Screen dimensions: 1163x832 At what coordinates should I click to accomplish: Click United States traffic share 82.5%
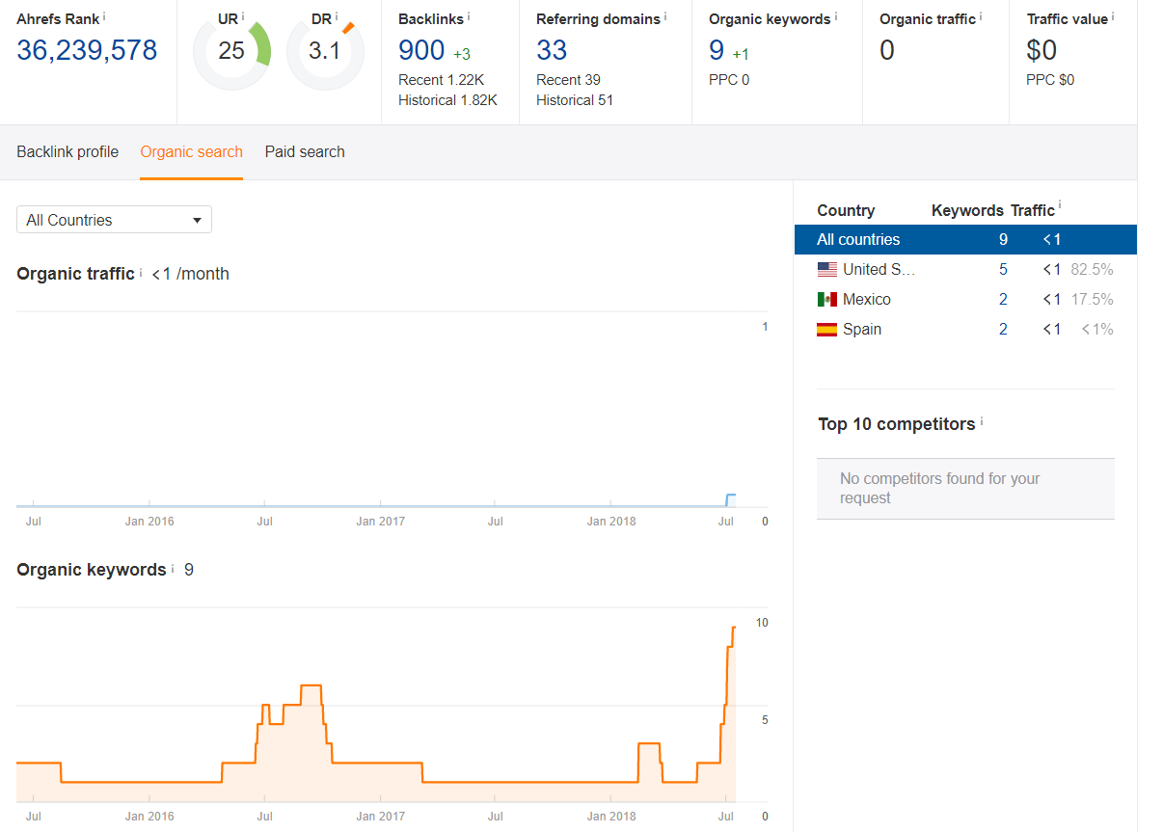pyautogui.click(x=1093, y=269)
